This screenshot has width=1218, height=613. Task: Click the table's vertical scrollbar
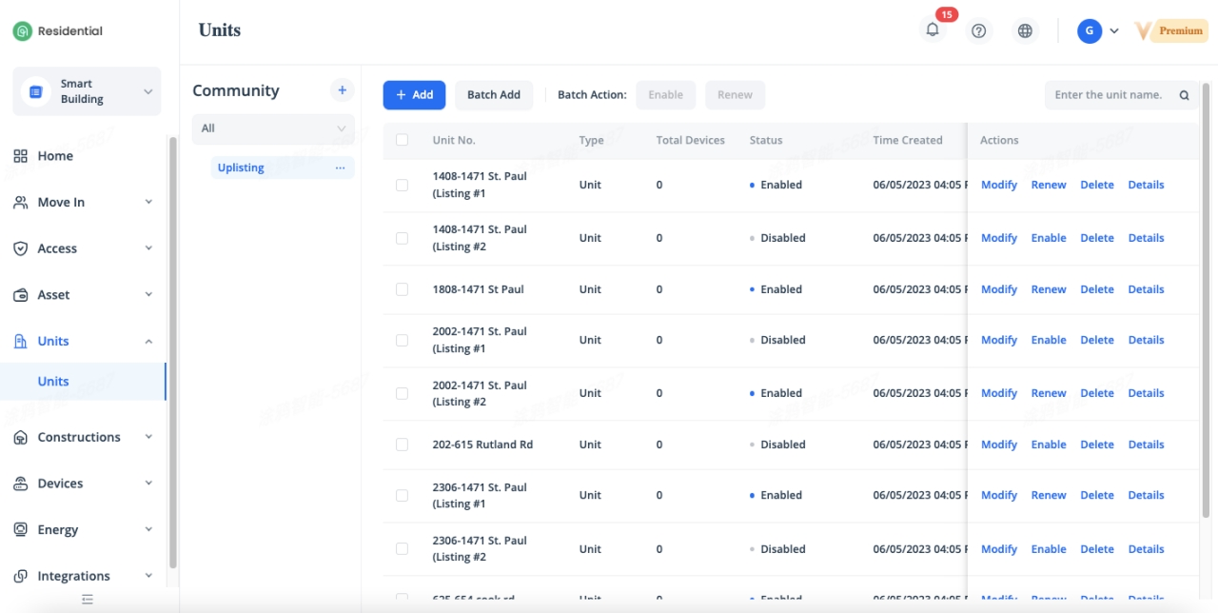(1206, 324)
